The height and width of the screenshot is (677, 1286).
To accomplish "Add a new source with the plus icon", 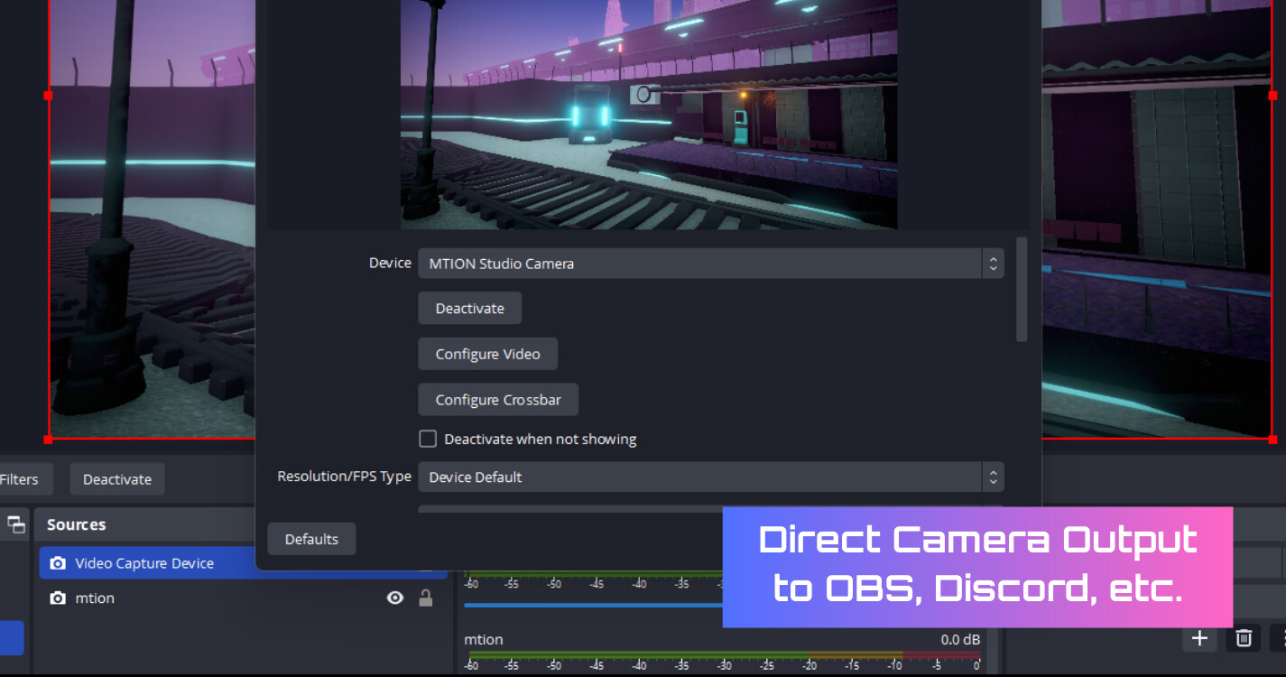I will point(1199,638).
